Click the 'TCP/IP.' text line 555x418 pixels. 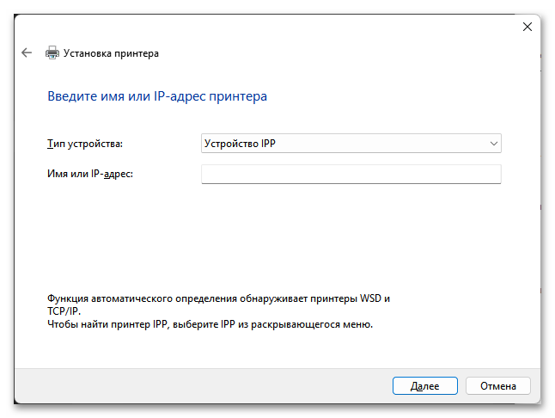pos(64,311)
